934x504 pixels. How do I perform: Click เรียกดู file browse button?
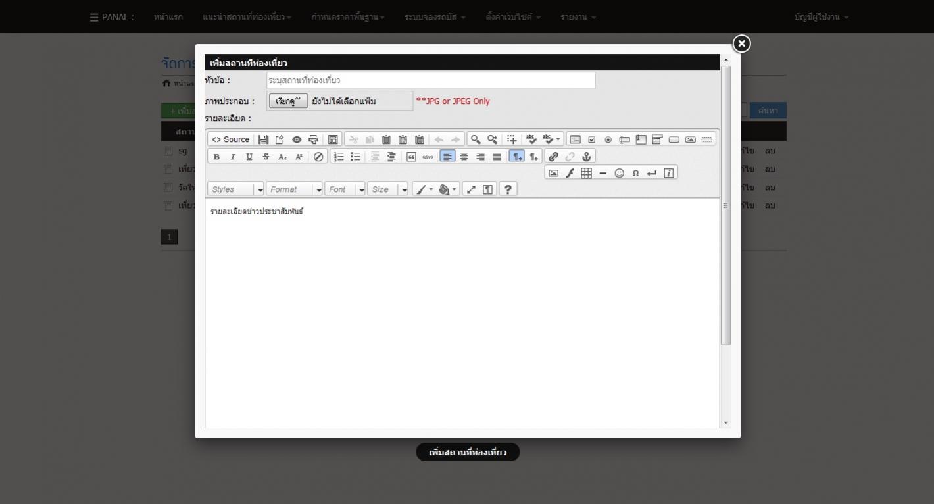(x=288, y=101)
